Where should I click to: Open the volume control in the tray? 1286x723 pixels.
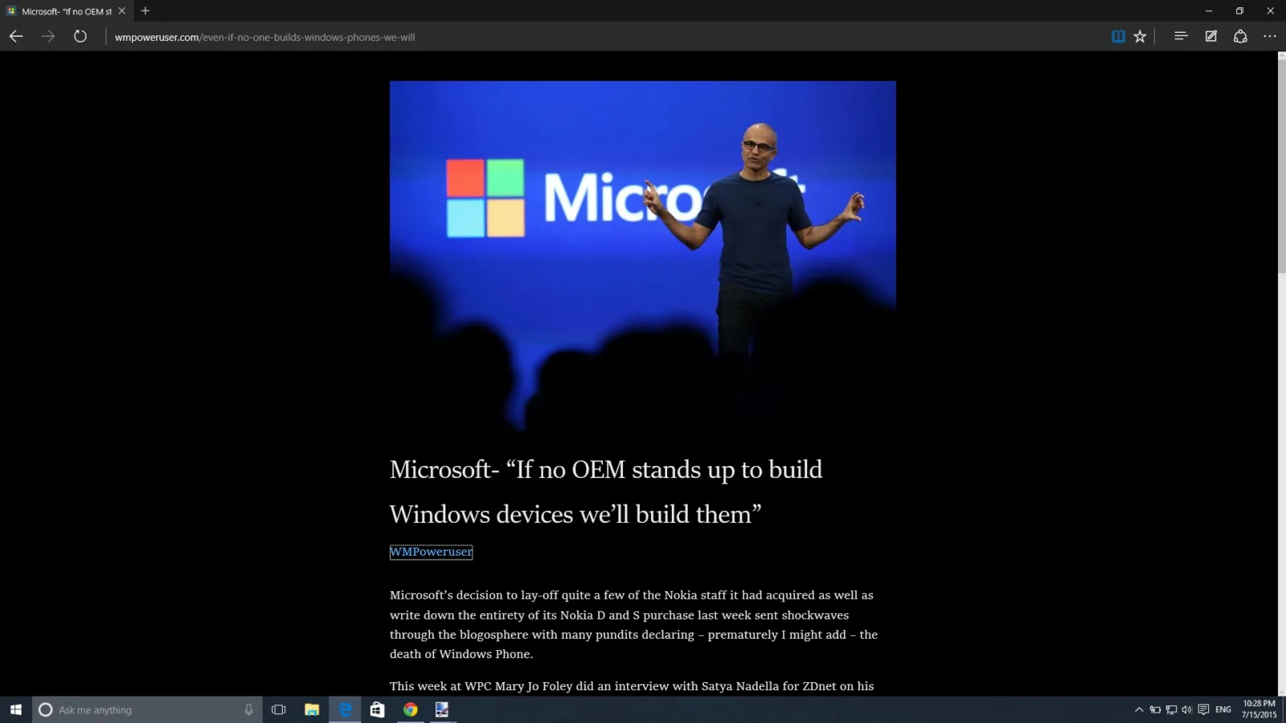1187,709
